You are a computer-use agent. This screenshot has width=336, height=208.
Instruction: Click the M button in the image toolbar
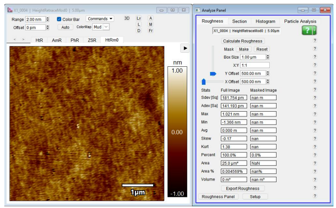151,24
